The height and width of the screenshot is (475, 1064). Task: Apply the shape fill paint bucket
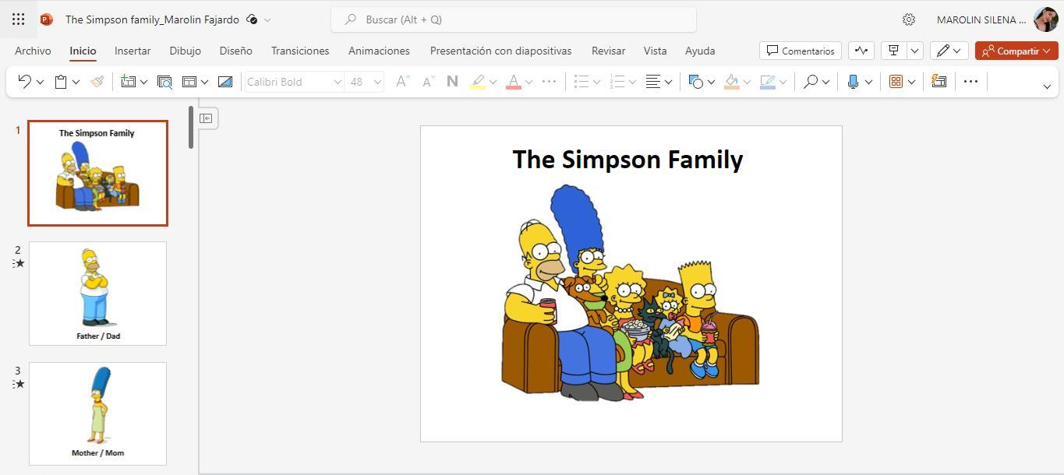pos(731,81)
